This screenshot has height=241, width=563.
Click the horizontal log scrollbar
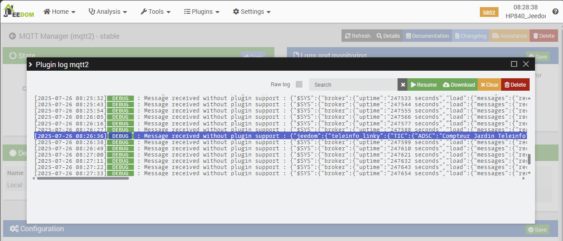tap(82, 178)
